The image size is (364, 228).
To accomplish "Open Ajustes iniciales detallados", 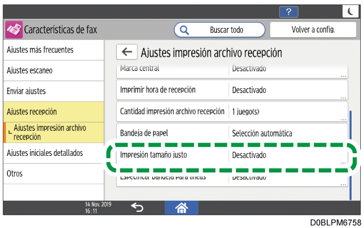I will (53, 153).
